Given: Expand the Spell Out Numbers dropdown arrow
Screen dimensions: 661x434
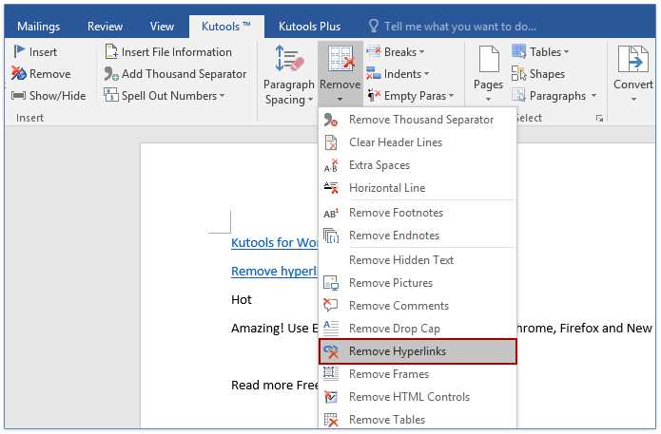Looking at the screenshot, I should pyautogui.click(x=223, y=96).
